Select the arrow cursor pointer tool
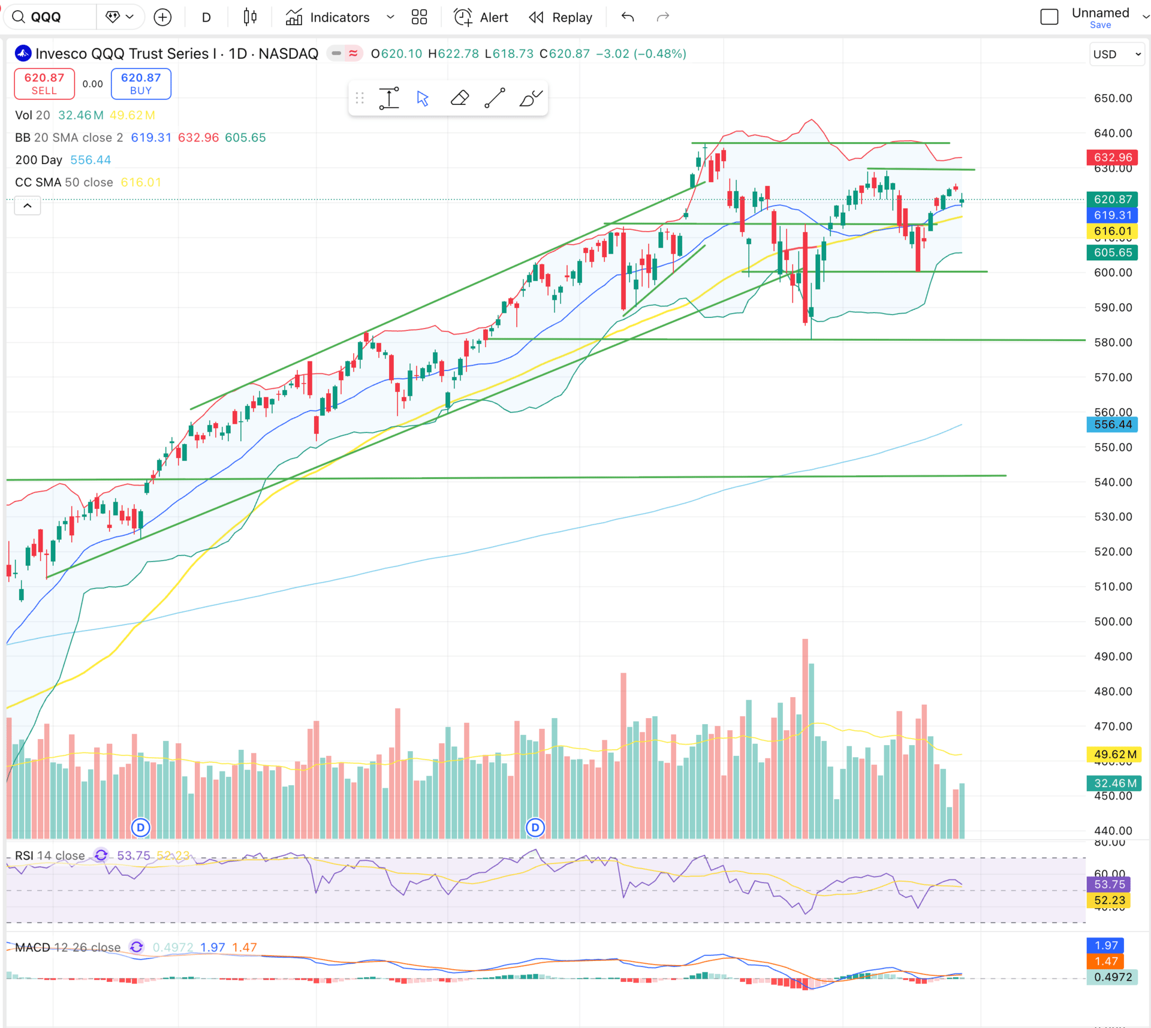 tap(423, 98)
